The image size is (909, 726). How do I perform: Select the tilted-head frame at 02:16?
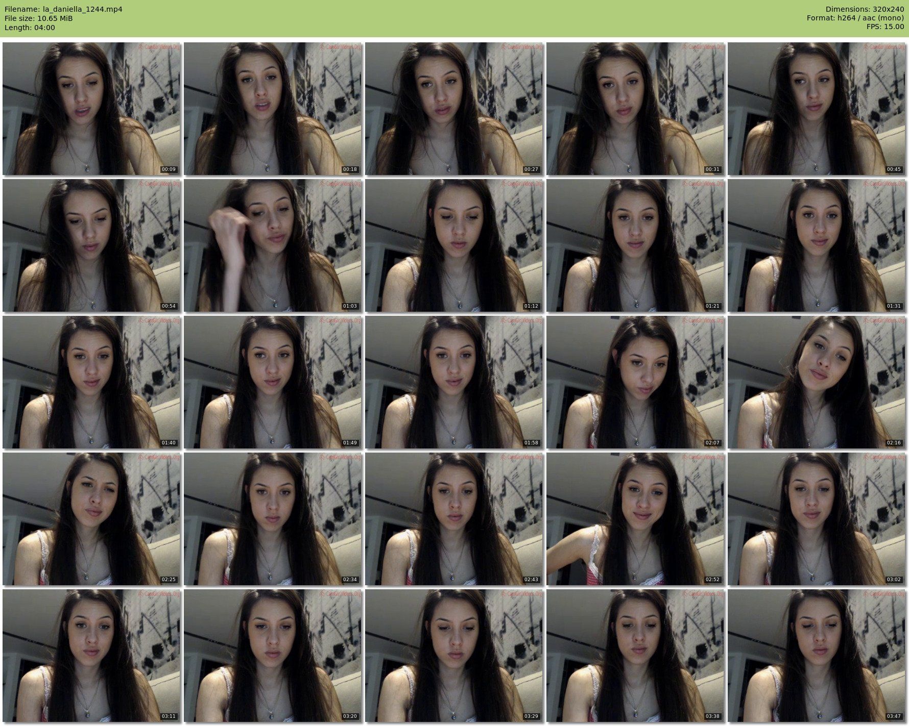tap(817, 382)
